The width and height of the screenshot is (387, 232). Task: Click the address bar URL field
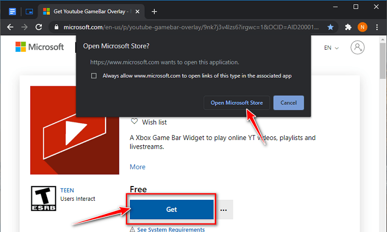191,26
